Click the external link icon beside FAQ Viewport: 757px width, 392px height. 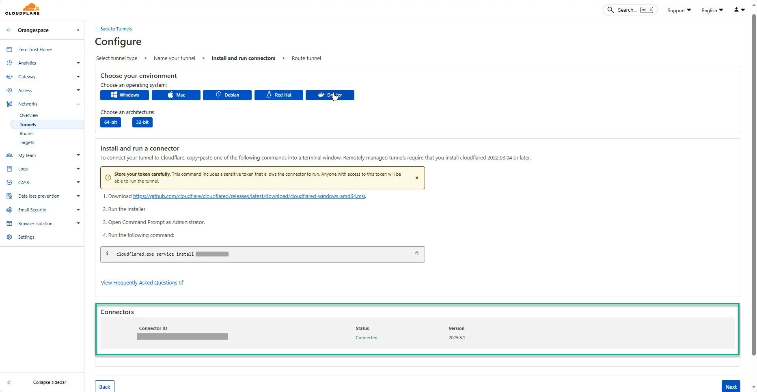pyautogui.click(x=181, y=282)
